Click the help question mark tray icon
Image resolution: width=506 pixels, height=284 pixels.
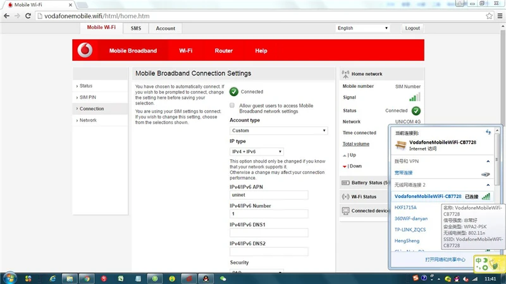(424, 278)
